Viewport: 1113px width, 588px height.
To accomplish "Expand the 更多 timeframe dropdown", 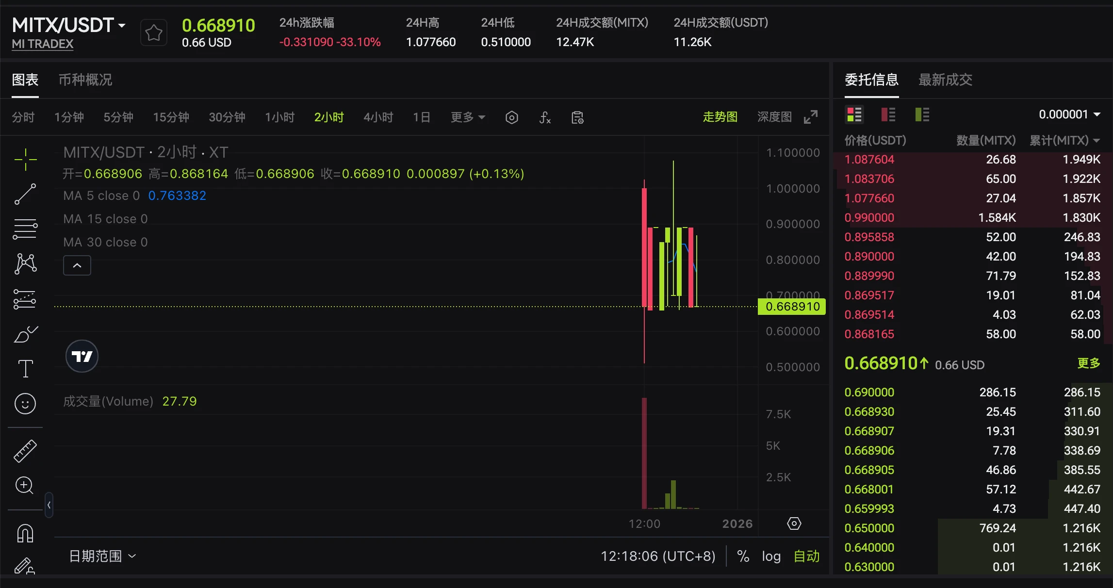I will (x=467, y=117).
